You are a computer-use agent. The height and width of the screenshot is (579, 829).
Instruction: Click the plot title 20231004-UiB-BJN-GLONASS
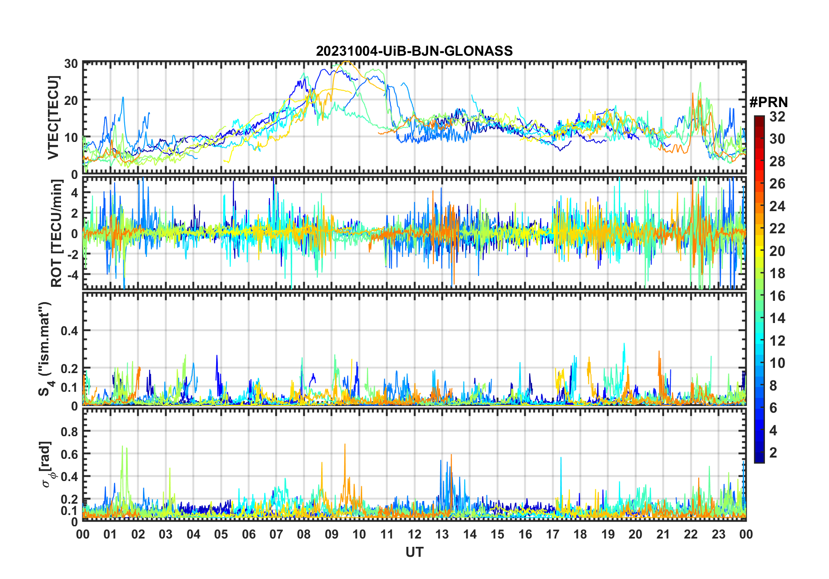click(x=414, y=51)
